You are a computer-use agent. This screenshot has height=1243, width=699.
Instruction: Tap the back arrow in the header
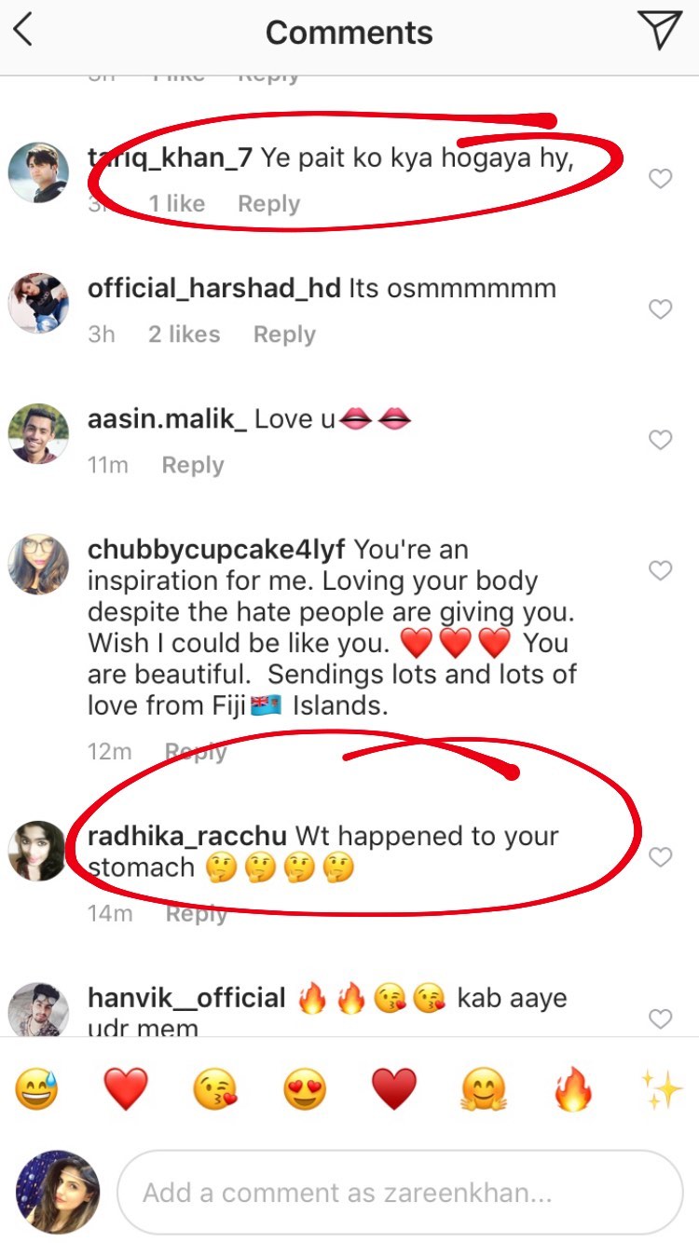[24, 32]
